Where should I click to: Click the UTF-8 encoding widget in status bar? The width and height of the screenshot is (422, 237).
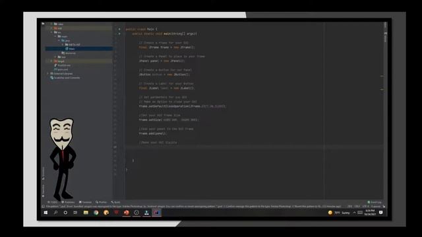(365, 207)
